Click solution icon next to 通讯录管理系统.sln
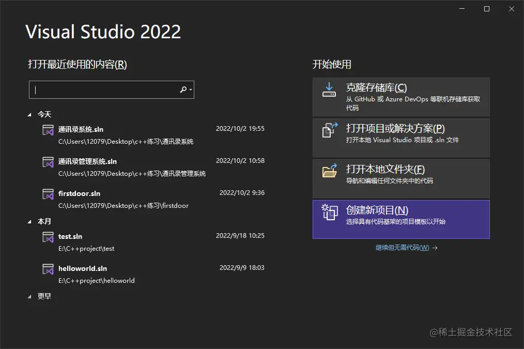This screenshot has width=524, height=349. pyautogui.click(x=48, y=162)
